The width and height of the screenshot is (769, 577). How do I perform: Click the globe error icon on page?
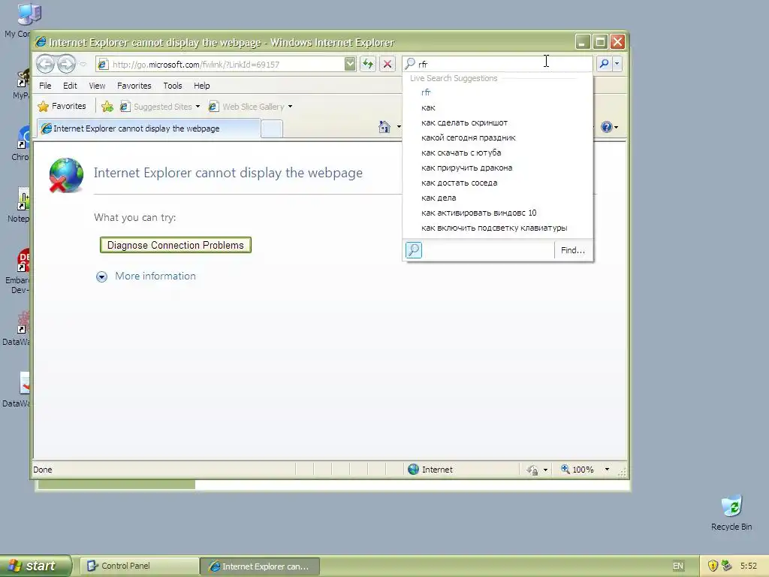pos(66,175)
